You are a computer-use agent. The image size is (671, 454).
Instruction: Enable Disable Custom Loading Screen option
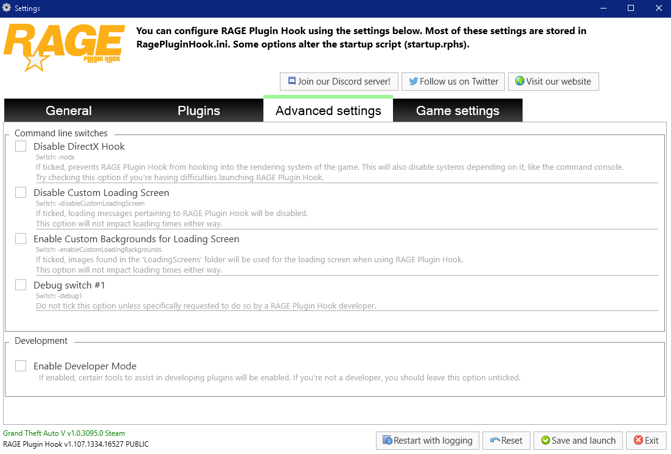21,192
